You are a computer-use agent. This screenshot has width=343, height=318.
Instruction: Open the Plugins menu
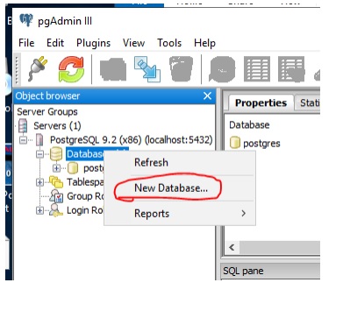pos(93,43)
